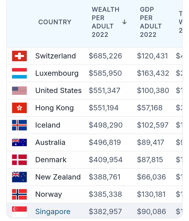
Task: Select the partially visible rightmost column header
Action: coord(180,22)
